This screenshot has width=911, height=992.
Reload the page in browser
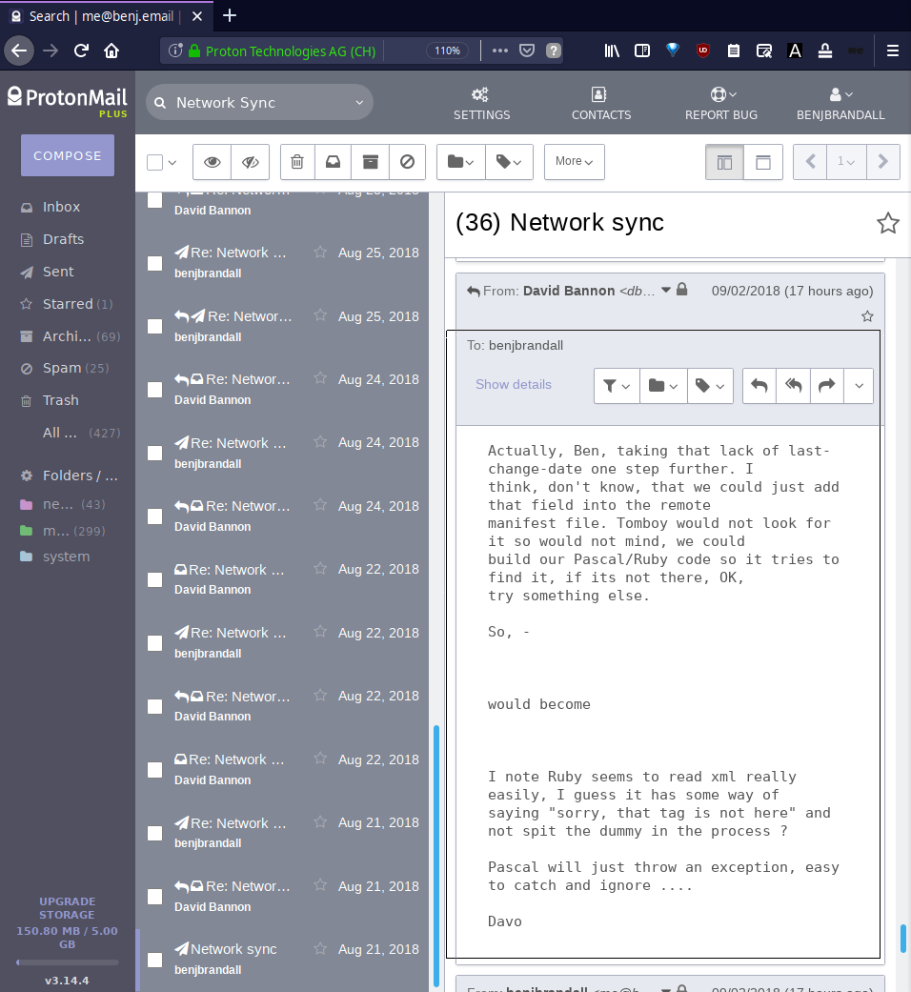click(x=81, y=51)
